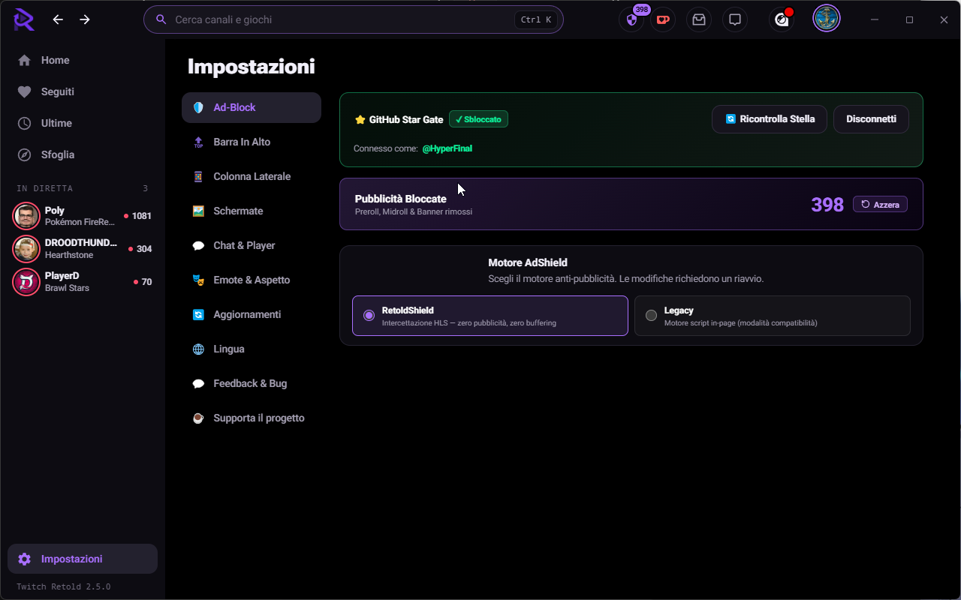The image size is (961, 600).
Task: Go back with the left arrow
Action: click(58, 19)
